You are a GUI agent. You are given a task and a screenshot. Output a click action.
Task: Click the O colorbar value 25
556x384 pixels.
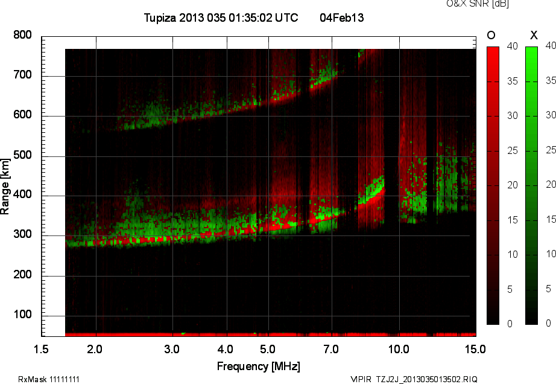(x=513, y=151)
